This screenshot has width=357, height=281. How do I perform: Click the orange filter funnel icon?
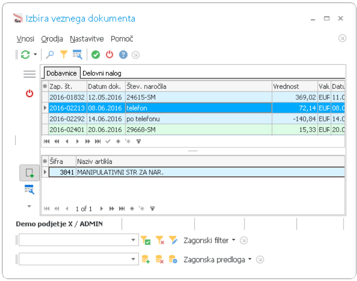coord(64,55)
